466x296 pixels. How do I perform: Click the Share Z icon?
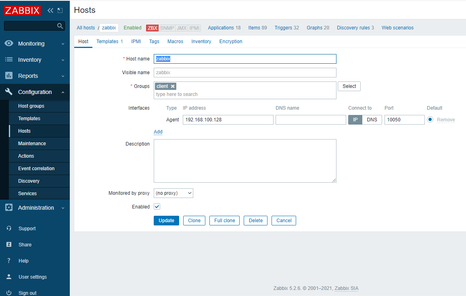pyautogui.click(x=9, y=244)
